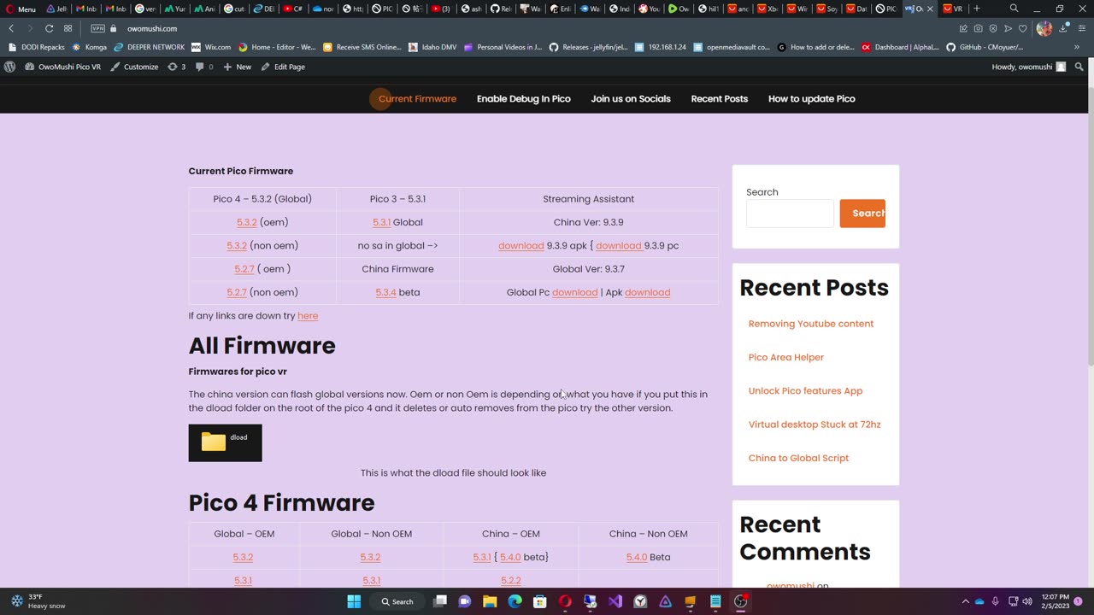Select Current Firmware nav item

click(417, 98)
